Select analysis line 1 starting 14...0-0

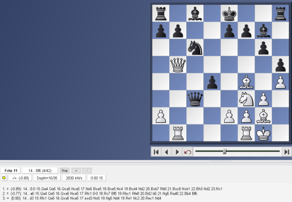(112, 189)
